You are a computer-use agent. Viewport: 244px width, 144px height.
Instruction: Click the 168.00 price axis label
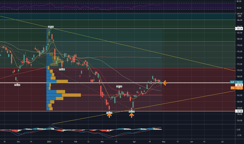click(239, 77)
